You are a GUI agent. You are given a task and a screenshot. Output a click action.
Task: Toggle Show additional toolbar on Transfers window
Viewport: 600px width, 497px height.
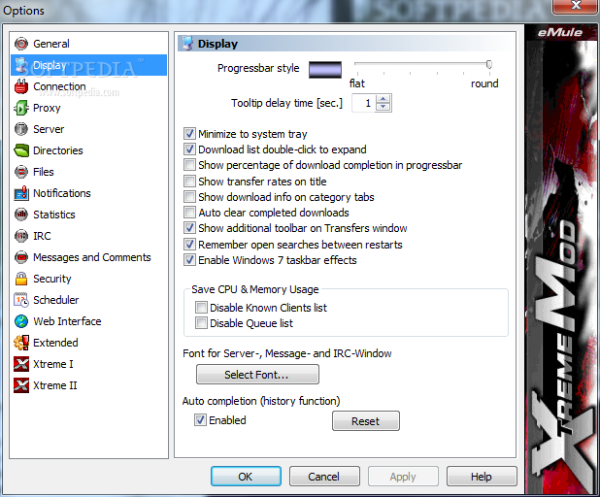(x=189, y=228)
